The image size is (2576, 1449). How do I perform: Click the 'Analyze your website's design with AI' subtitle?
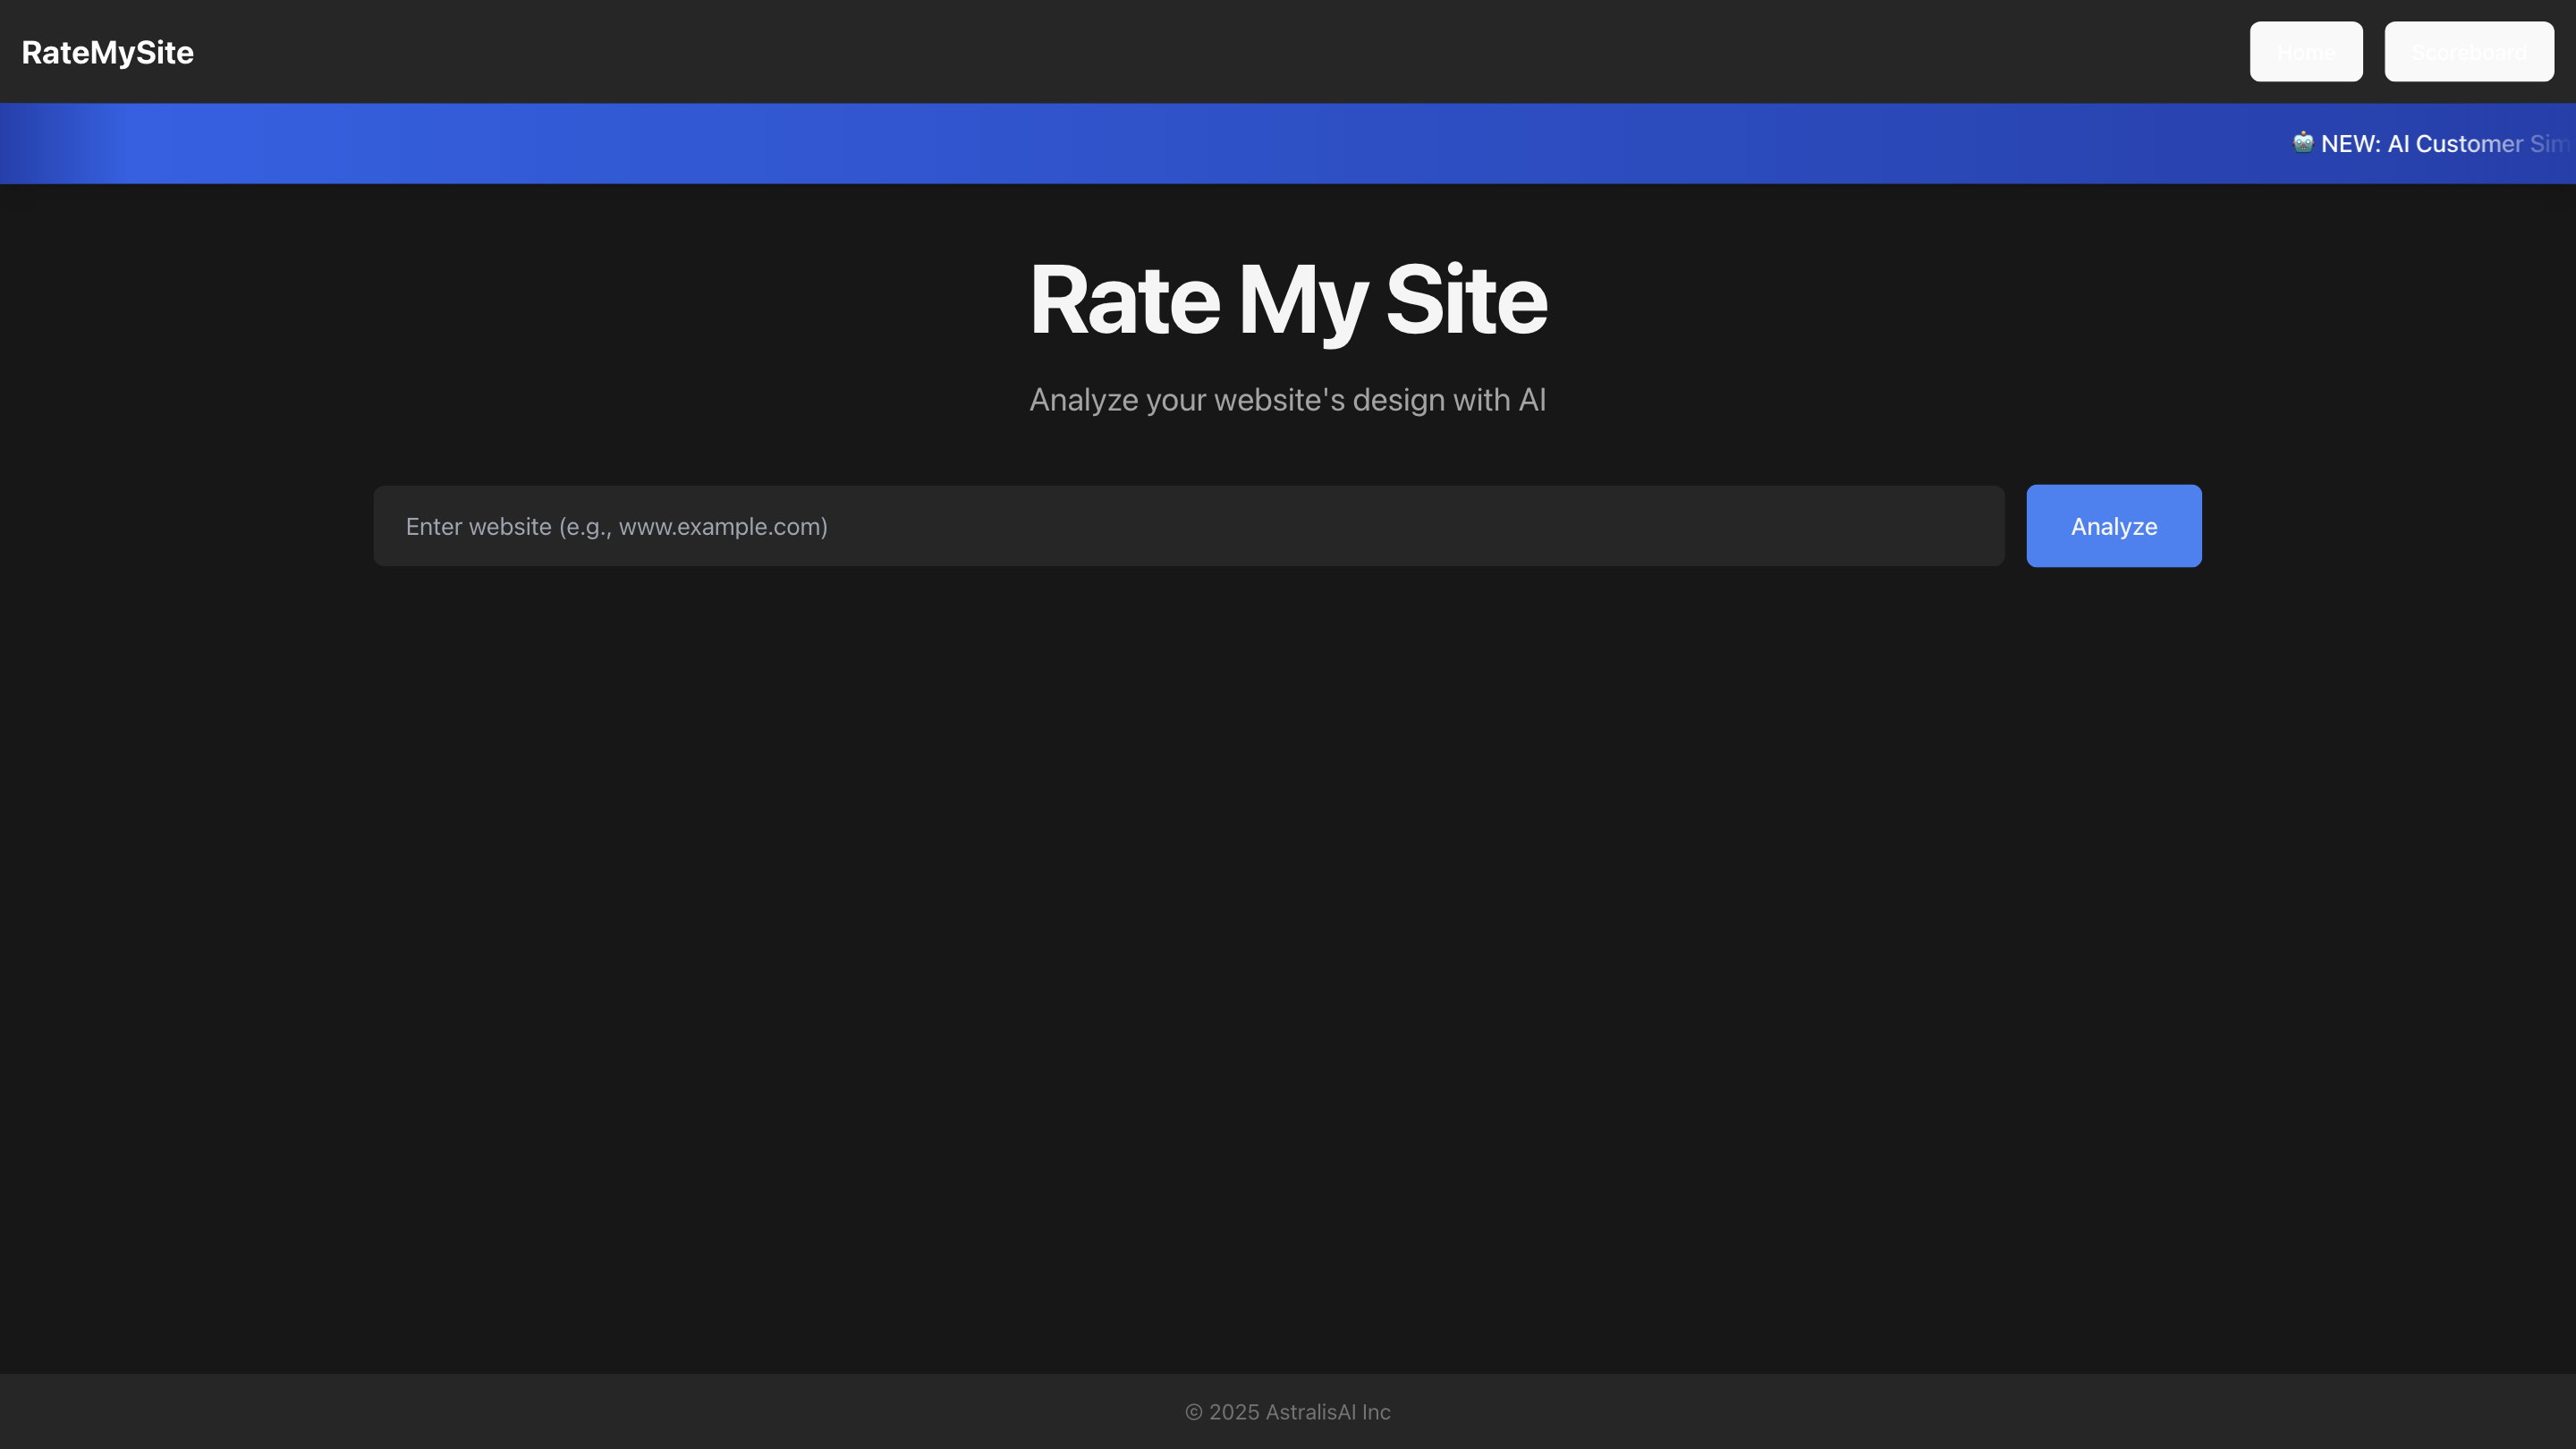1288,399
